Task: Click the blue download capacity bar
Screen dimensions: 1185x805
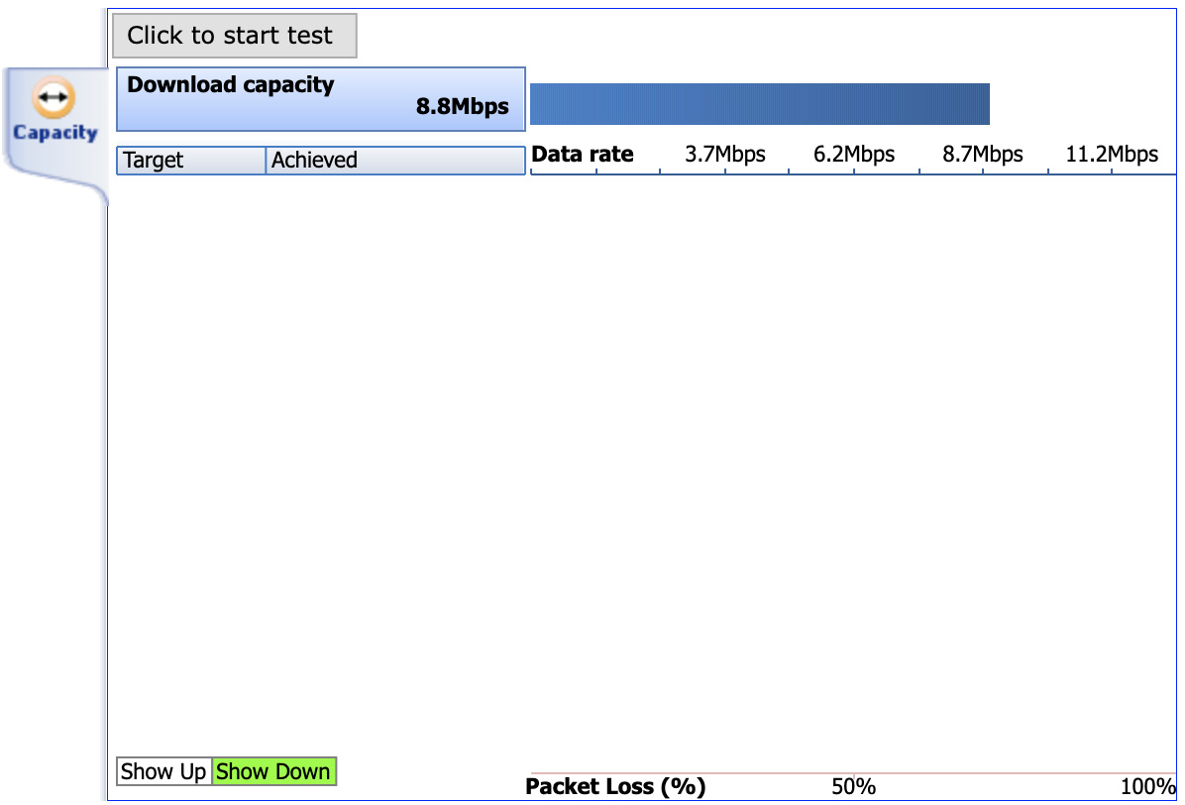Action: coord(760,104)
